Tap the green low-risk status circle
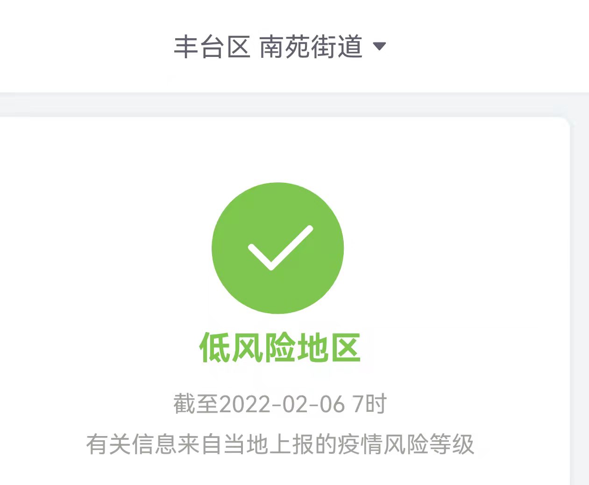The height and width of the screenshot is (485, 589). click(278, 248)
